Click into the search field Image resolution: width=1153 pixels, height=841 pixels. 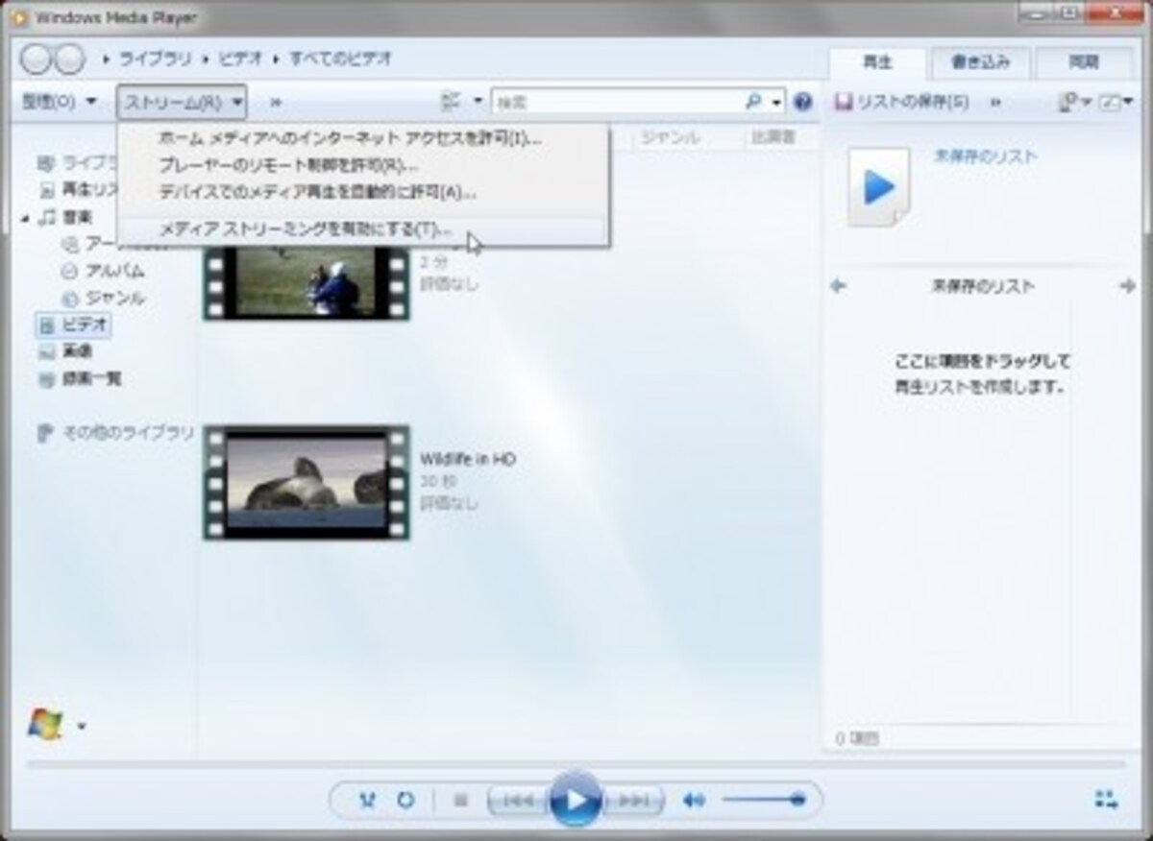618,101
